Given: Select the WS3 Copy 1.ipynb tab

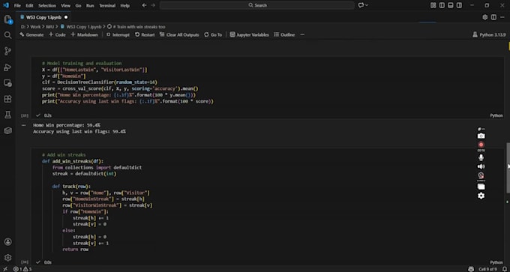Looking at the screenshot, I should click(x=43, y=17).
